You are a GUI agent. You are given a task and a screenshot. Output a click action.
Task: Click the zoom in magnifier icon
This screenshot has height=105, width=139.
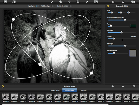(61, 2)
